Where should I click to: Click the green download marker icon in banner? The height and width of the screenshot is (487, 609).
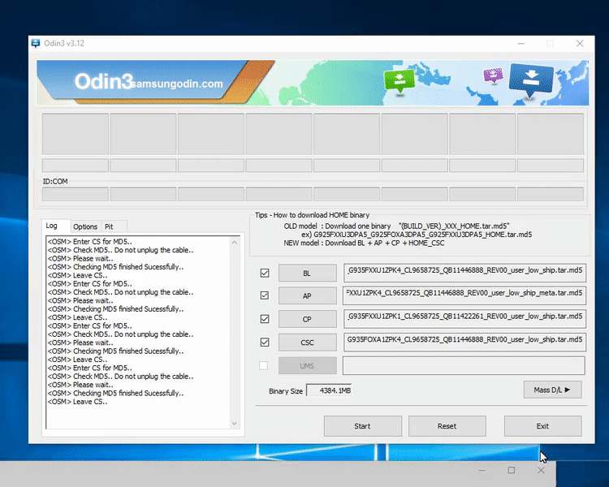(399, 81)
